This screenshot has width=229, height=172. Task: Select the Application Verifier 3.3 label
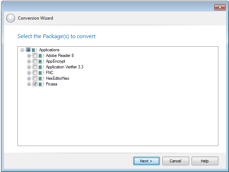tap(64, 67)
